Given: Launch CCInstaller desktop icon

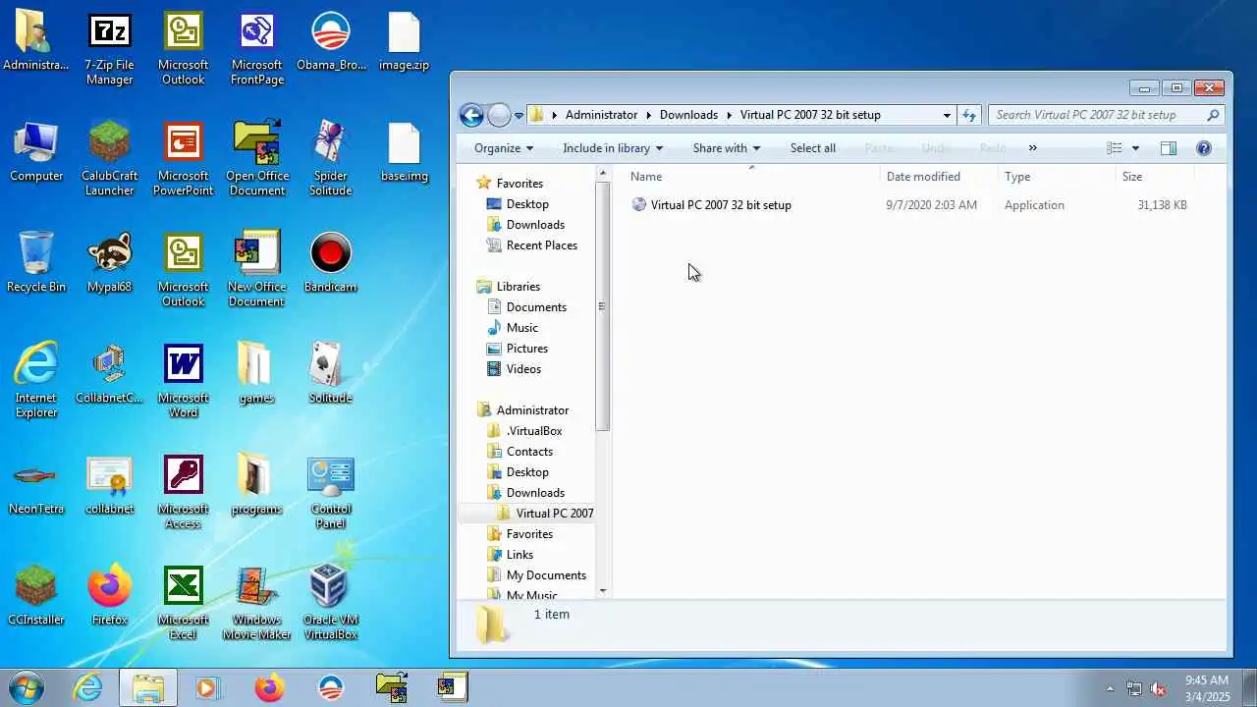Looking at the screenshot, I should 36,596.
